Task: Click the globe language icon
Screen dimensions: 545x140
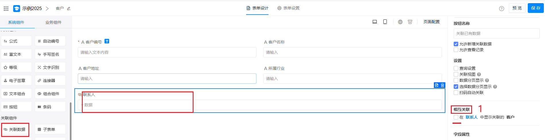Action: [400, 22]
